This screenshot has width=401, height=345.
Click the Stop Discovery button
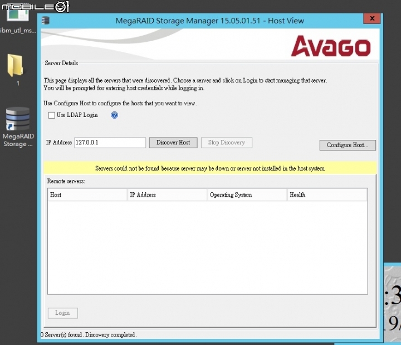[x=226, y=143]
